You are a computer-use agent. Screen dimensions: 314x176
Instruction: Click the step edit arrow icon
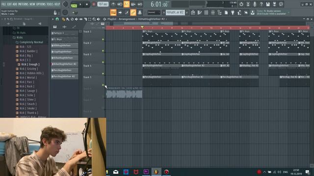pyautogui.click(x=120, y=13)
